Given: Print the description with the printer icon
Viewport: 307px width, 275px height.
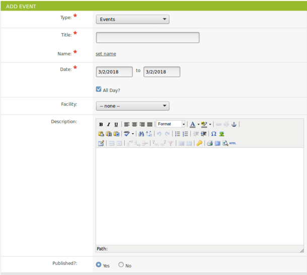Looking at the screenshot, I should 210,143.
